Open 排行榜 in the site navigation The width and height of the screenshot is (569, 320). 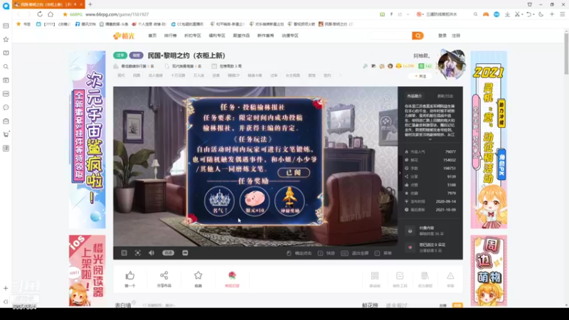pyautogui.click(x=170, y=36)
